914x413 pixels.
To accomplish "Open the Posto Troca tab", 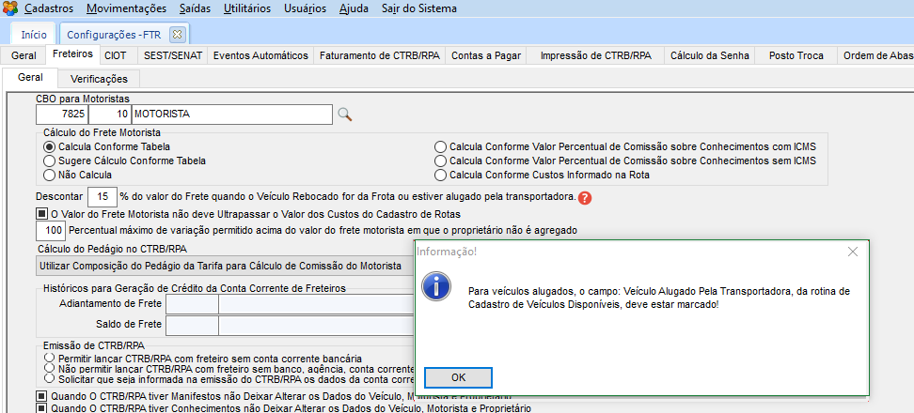I will [x=796, y=55].
